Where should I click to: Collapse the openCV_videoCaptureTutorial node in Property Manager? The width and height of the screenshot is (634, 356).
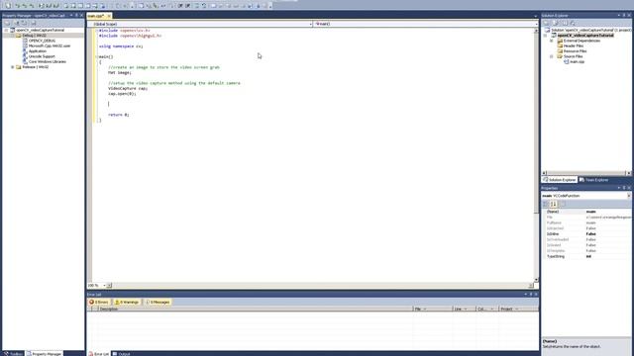[6, 31]
